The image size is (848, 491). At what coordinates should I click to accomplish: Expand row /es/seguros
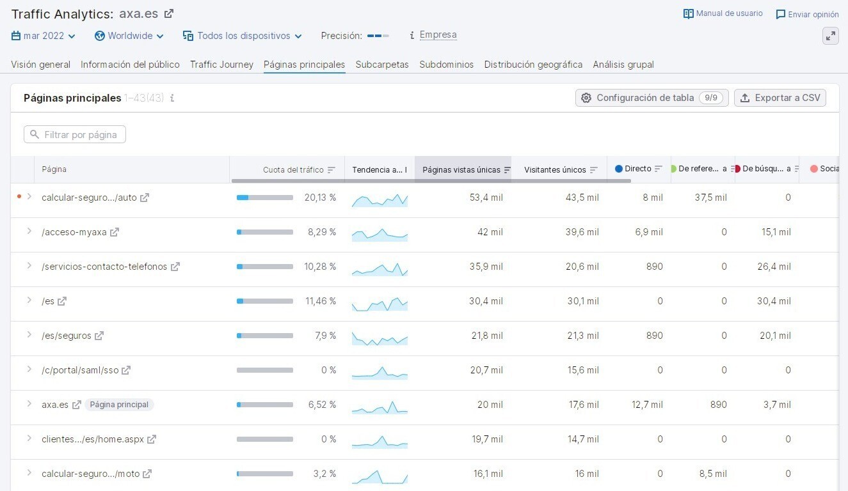[29, 335]
